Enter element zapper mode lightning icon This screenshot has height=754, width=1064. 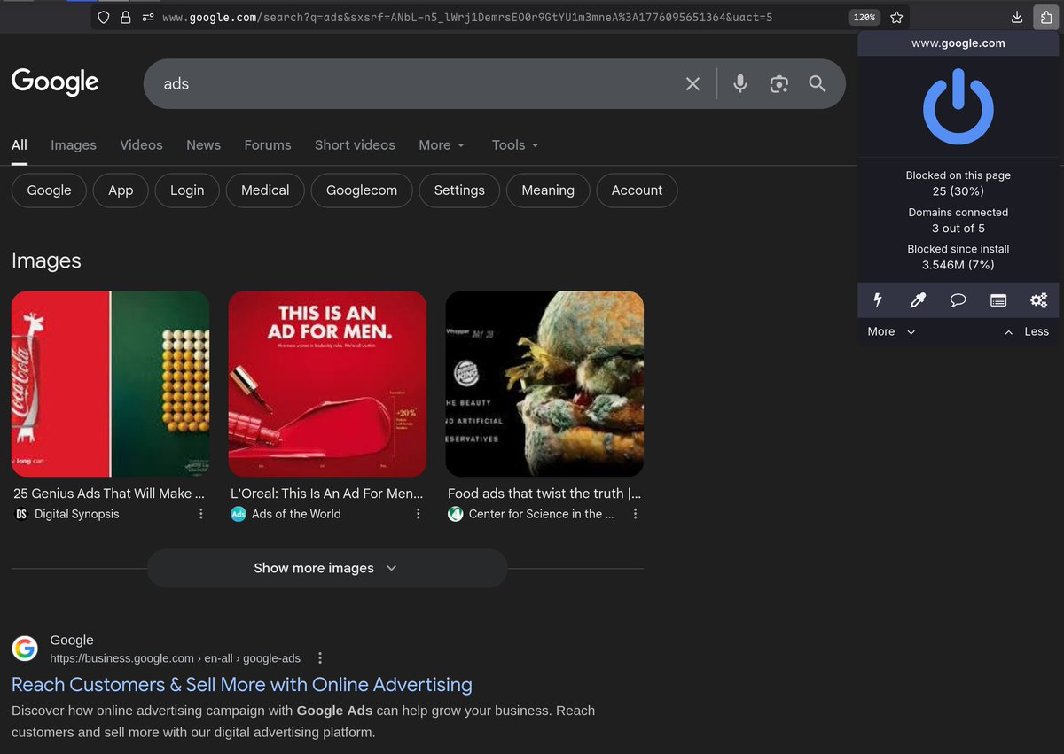pyautogui.click(x=878, y=300)
